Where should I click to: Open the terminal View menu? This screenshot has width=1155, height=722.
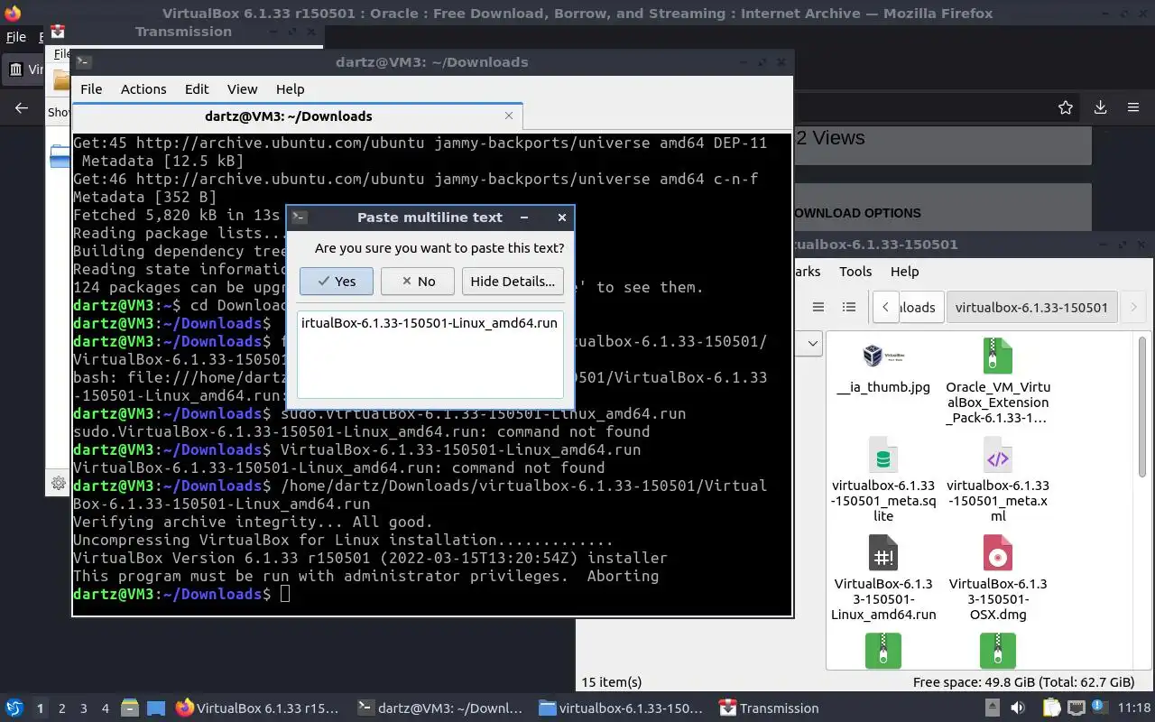point(242,88)
